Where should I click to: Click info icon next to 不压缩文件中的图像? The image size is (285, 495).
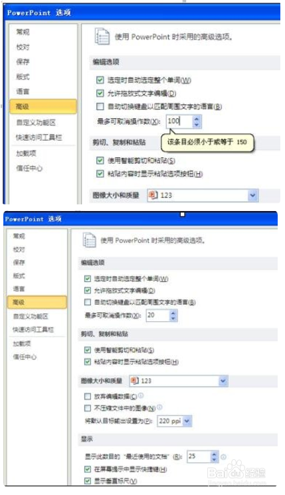pos(159,407)
